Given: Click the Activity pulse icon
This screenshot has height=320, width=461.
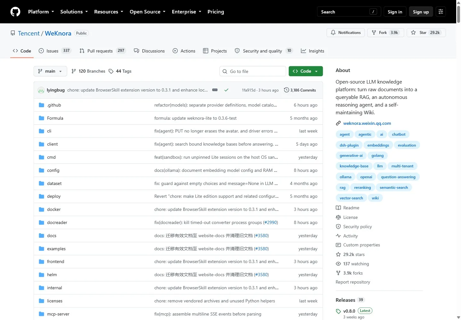Looking at the screenshot, I should 338,236.
